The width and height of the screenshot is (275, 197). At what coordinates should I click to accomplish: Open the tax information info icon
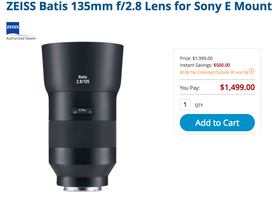pos(252,71)
